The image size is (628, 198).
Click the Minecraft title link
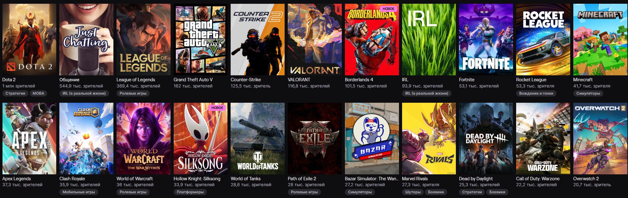(583, 80)
